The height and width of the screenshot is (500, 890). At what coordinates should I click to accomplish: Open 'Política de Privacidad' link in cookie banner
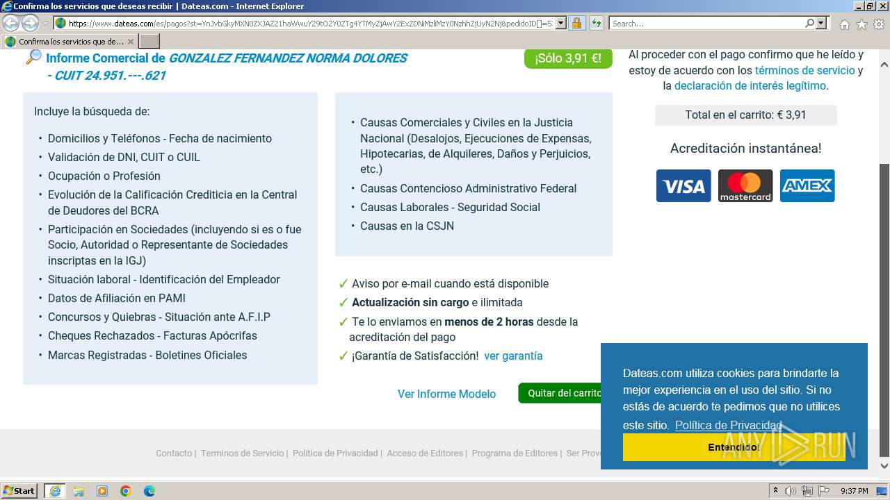pyautogui.click(x=728, y=425)
